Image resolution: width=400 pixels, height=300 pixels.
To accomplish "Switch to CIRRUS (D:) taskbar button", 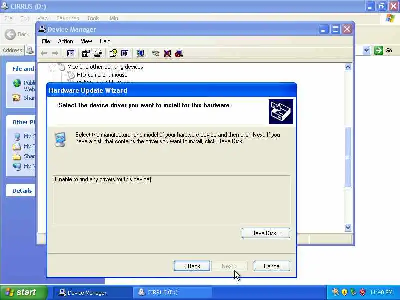I will click(172, 293).
